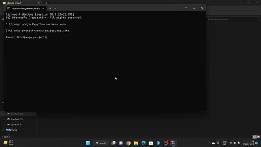Switch ENG US input language
Image resolution: width=261 pixels, height=147 pixels.
(224, 143)
